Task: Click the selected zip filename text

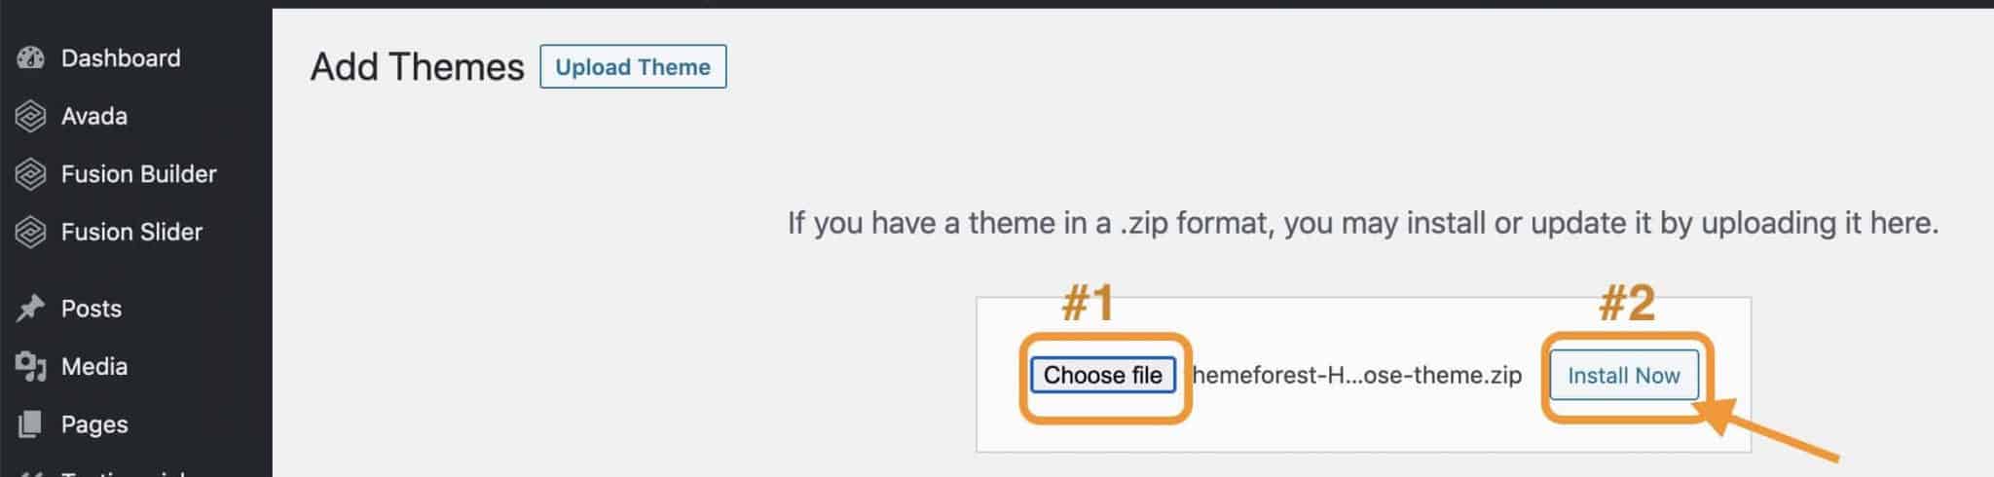Action: 1356,376
